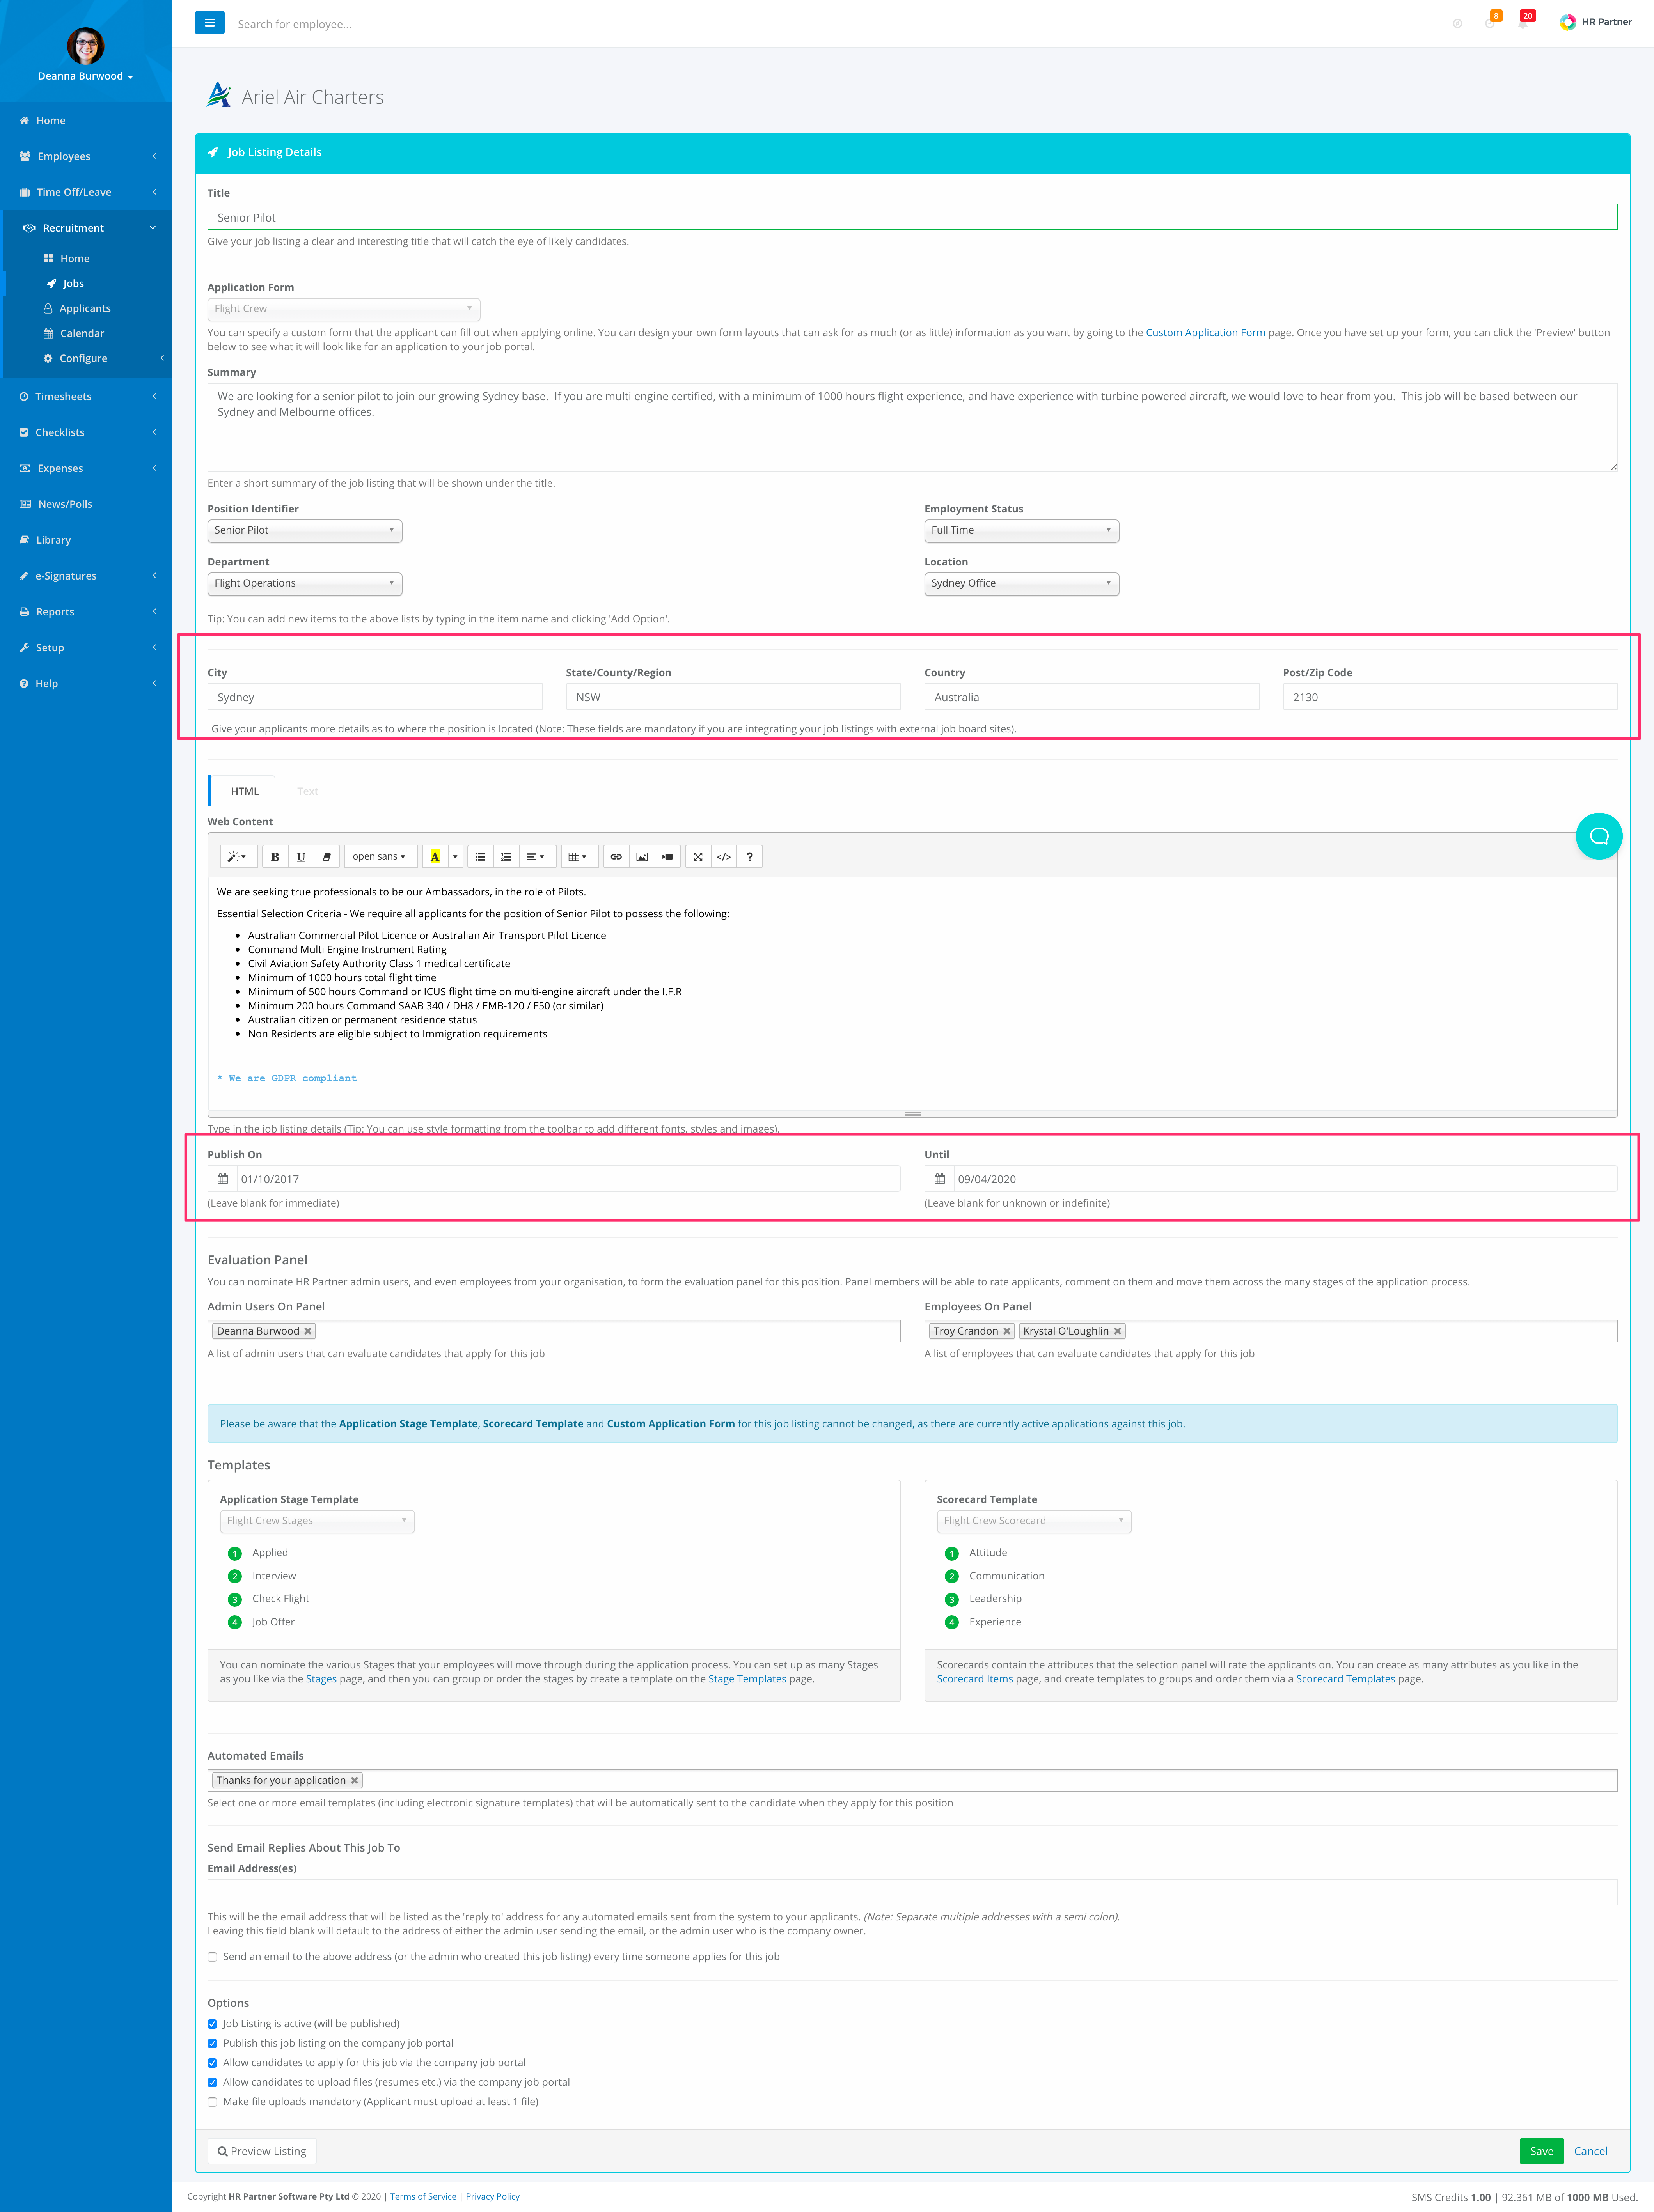Viewport: 1654px width, 2212px height.
Task: Click the Email Address(es) input field
Action: click(912, 1892)
